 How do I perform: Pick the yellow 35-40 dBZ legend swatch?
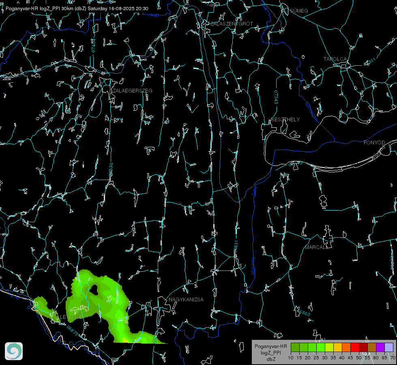(x=338, y=347)
